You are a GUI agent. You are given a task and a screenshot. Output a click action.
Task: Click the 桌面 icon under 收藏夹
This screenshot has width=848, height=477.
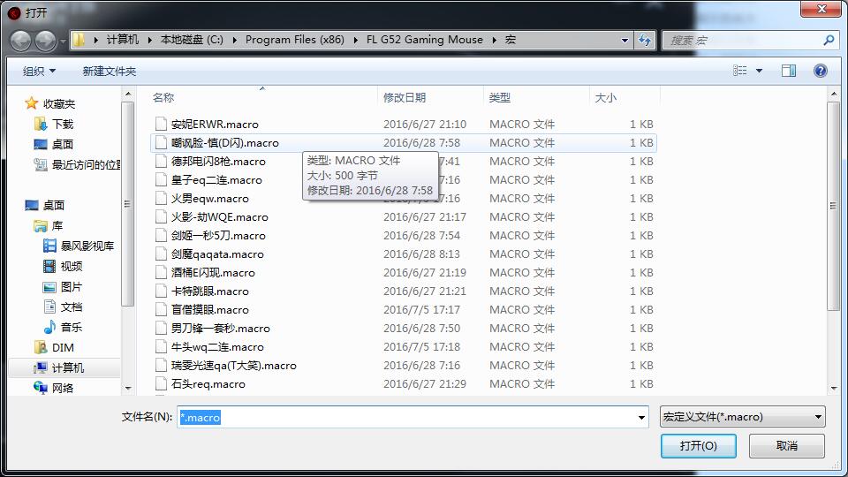[x=41, y=144]
